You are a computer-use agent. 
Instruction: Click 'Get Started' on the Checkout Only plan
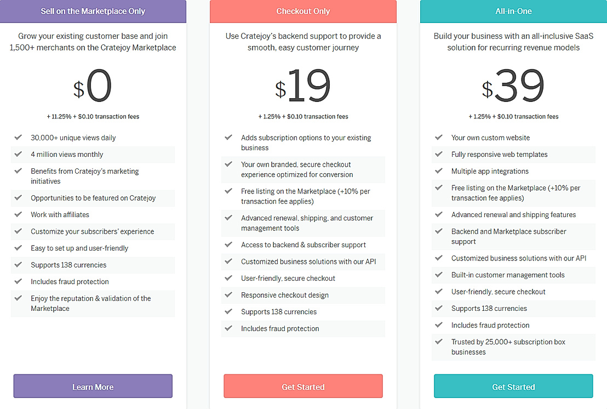tap(303, 386)
